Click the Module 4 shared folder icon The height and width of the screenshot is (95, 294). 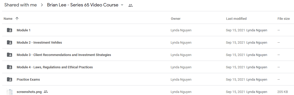coord(10,67)
